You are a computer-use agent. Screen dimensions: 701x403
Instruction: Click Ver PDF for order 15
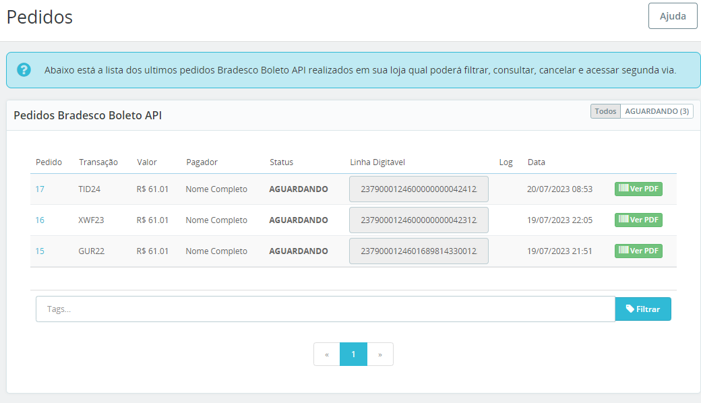pyautogui.click(x=638, y=251)
